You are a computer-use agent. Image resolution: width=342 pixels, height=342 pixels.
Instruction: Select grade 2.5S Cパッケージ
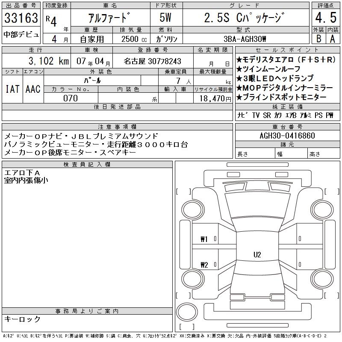(x=245, y=18)
